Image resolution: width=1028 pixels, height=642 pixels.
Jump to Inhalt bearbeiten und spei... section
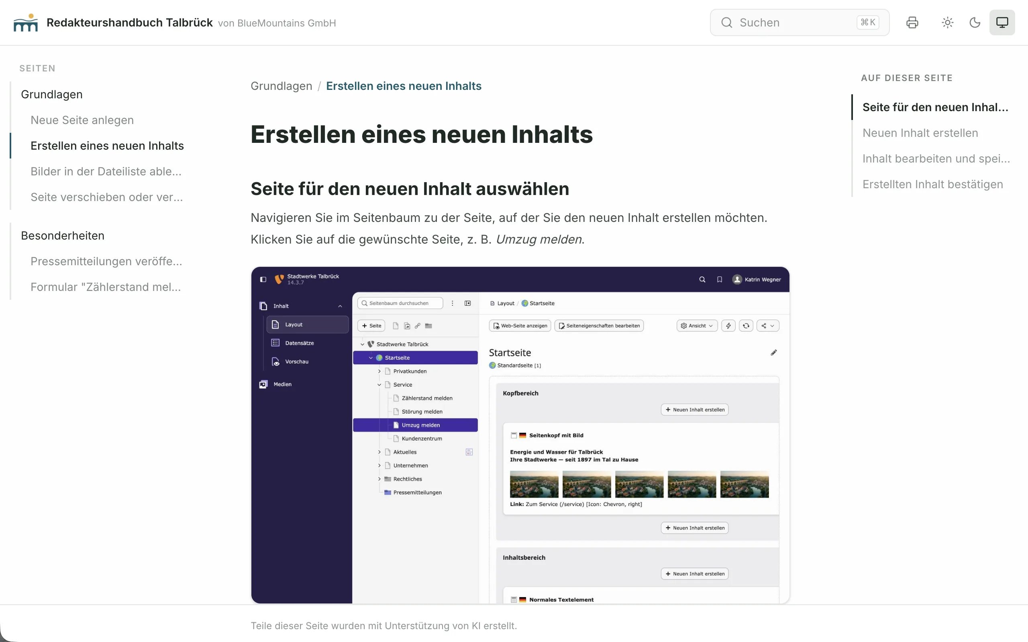(936, 159)
